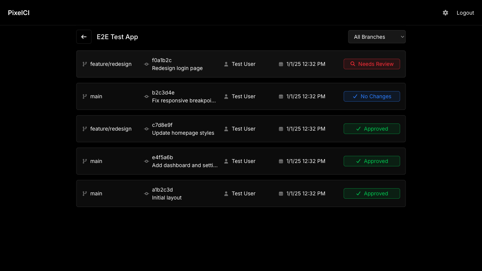Click the Needs Review status badge

[372, 64]
